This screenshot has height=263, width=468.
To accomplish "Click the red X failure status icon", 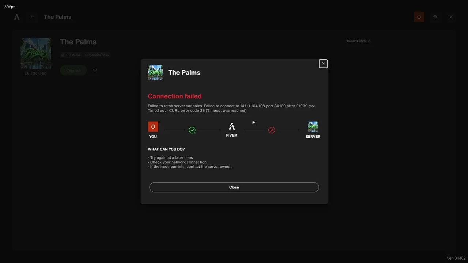I will pyautogui.click(x=272, y=130).
